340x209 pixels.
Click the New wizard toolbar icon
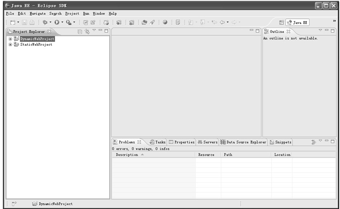click(13, 22)
